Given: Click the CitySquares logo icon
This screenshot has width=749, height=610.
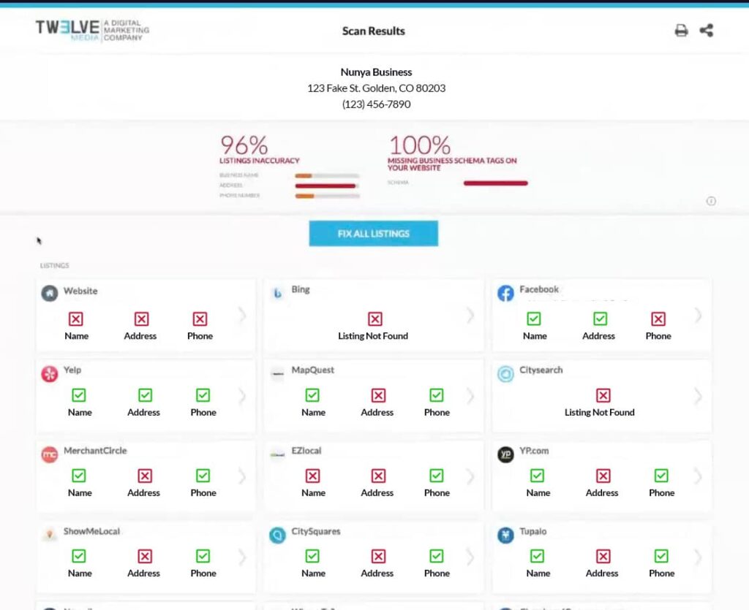Looking at the screenshot, I should point(277,535).
